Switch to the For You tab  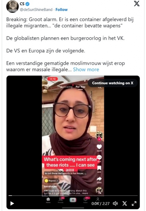pos(80,87)
